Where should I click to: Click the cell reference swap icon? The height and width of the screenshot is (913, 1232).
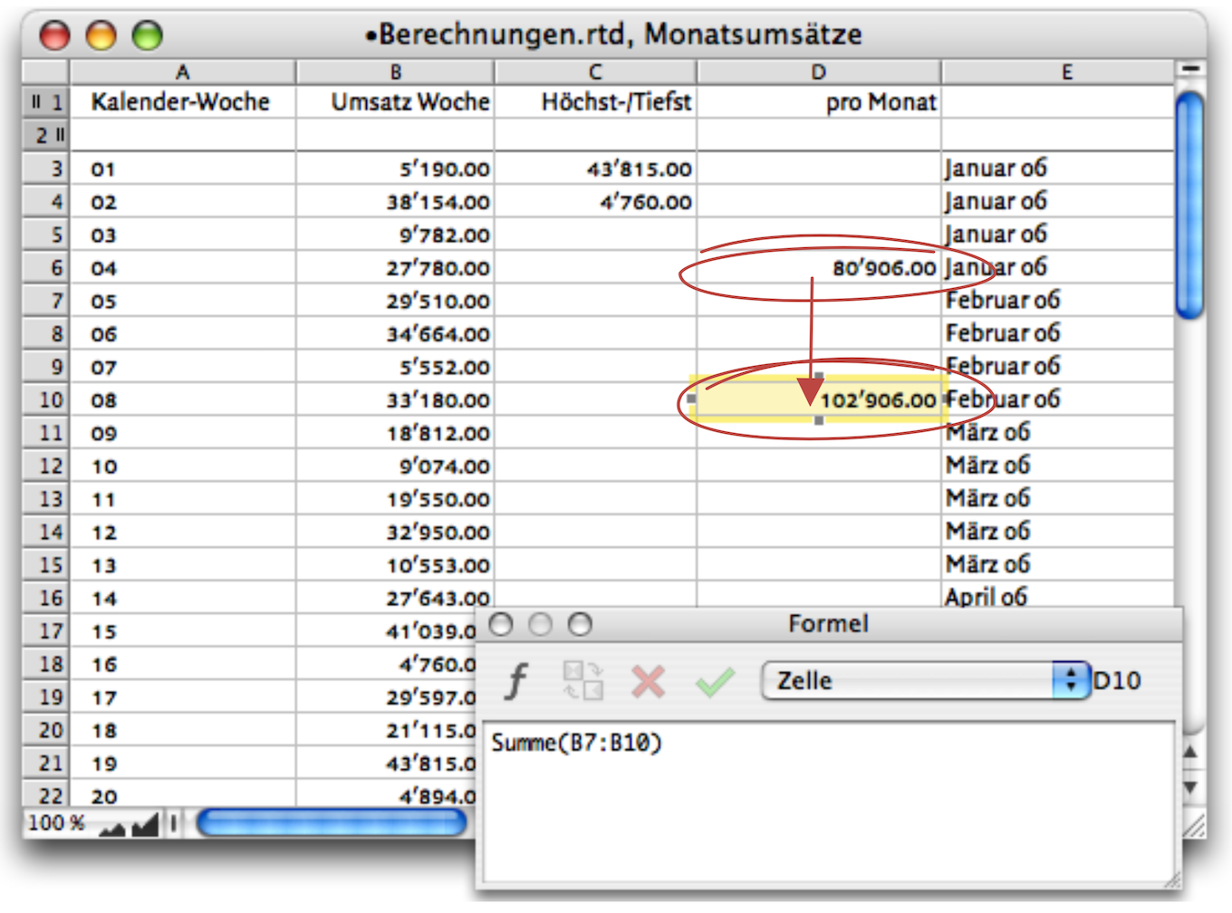[582, 680]
